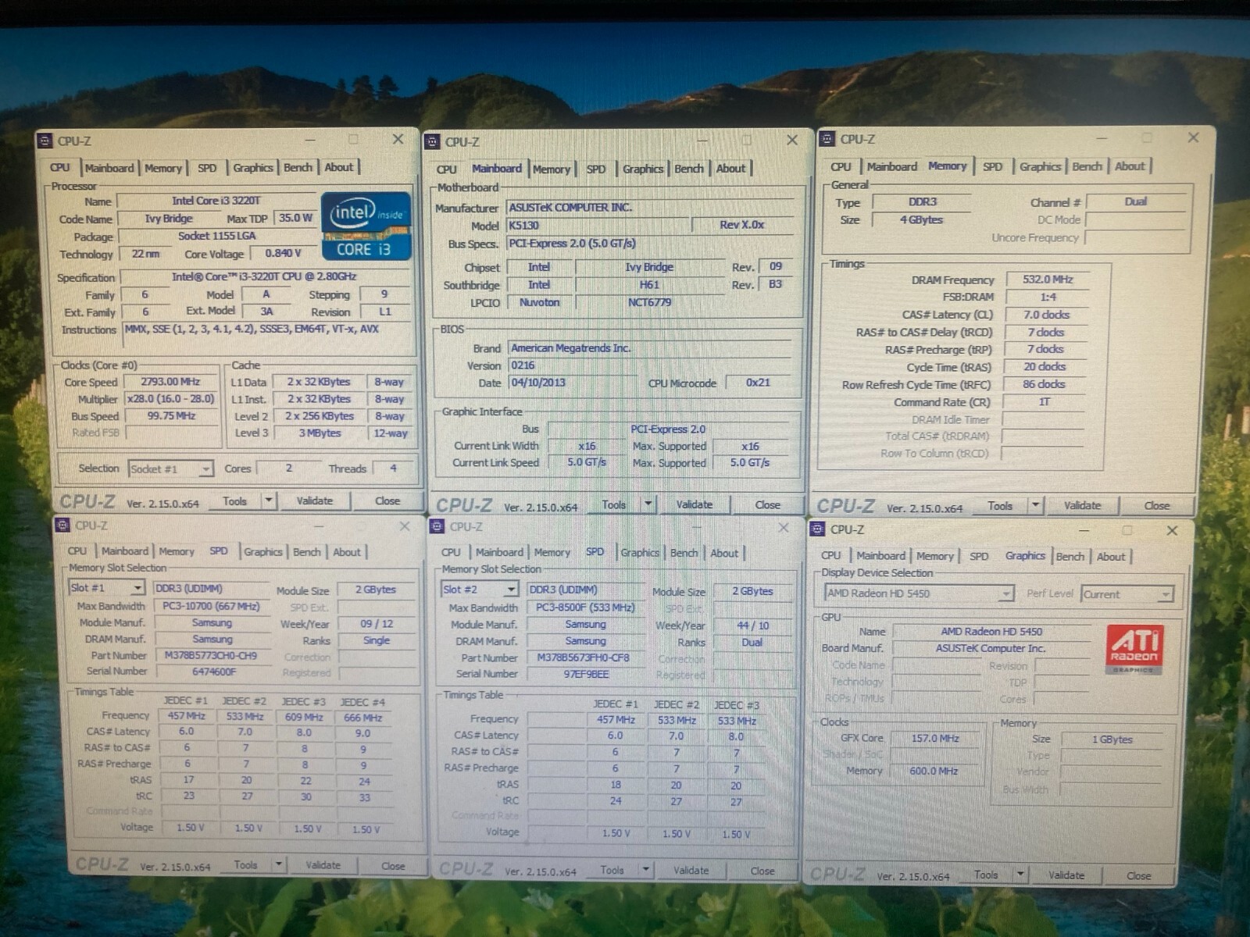Click Close button in the CPU window

(x=387, y=501)
